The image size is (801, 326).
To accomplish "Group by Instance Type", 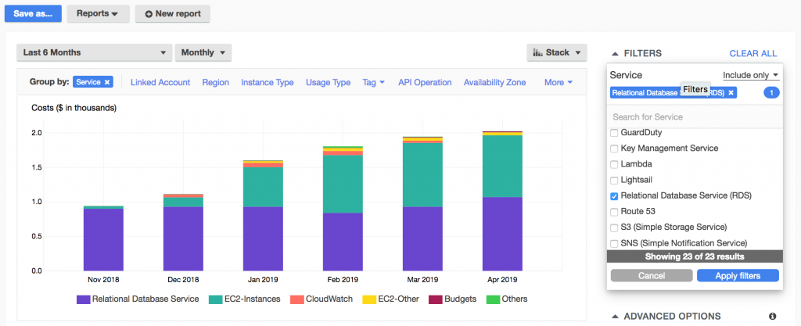I will (x=268, y=82).
